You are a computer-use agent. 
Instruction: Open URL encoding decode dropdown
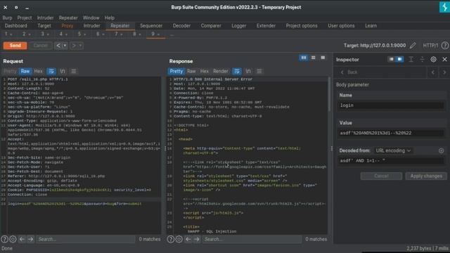point(393,150)
